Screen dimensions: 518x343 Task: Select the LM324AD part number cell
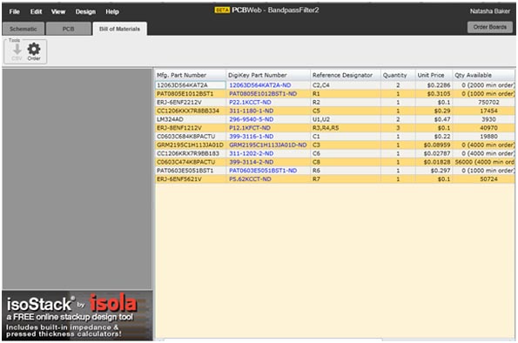tap(191, 119)
